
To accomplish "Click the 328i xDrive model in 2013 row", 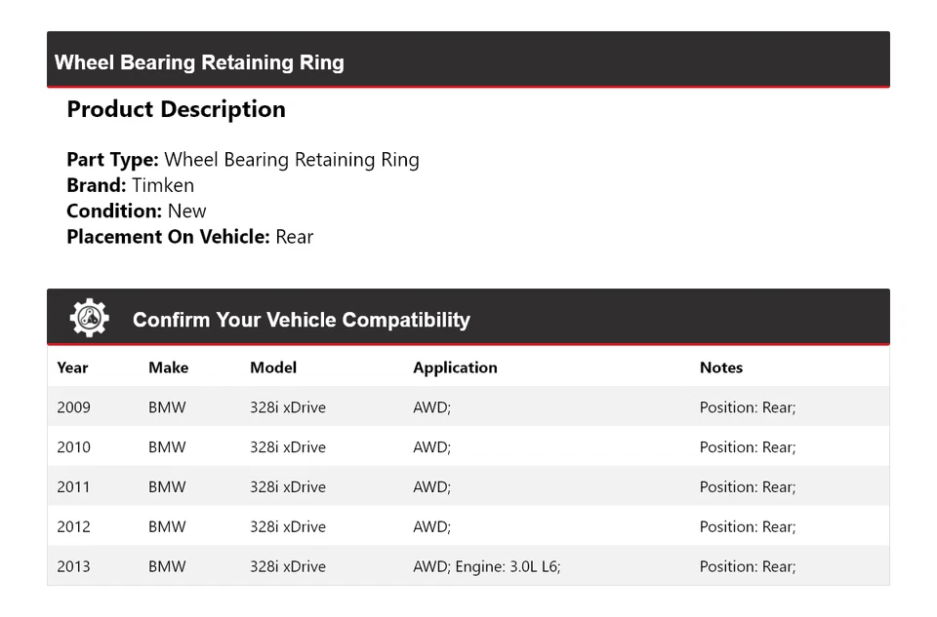I will click(288, 566).
